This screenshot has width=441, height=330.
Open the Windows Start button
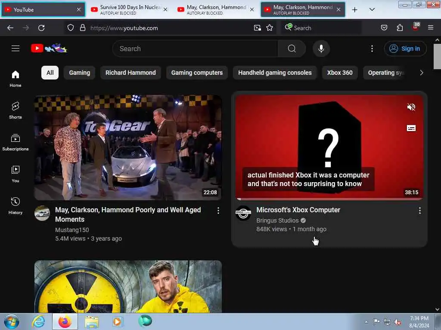[12, 321]
